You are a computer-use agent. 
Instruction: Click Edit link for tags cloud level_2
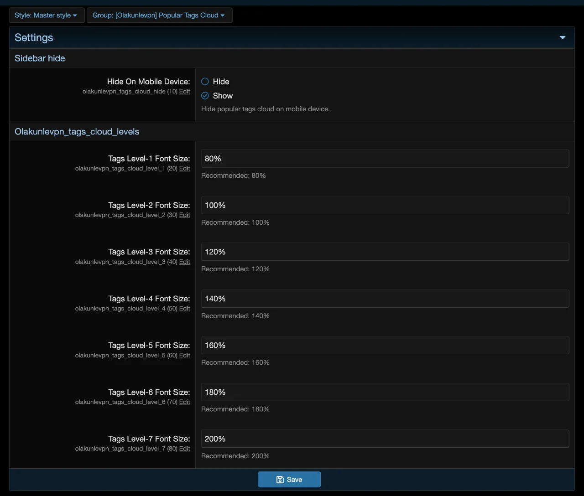(x=184, y=215)
